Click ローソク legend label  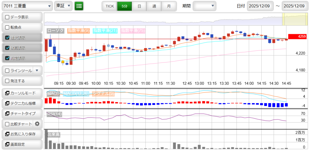pos(56,31)
